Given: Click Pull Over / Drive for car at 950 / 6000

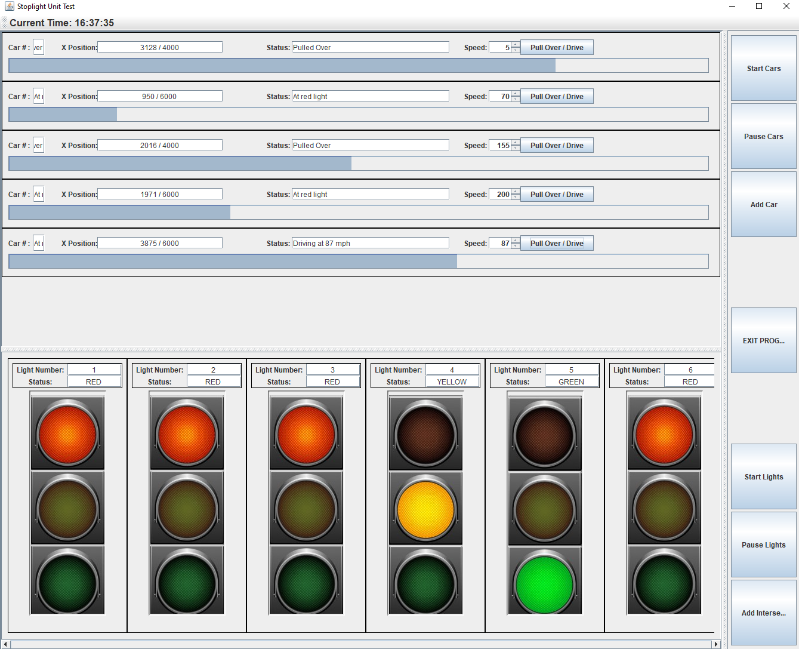Looking at the screenshot, I should (x=557, y=97).
